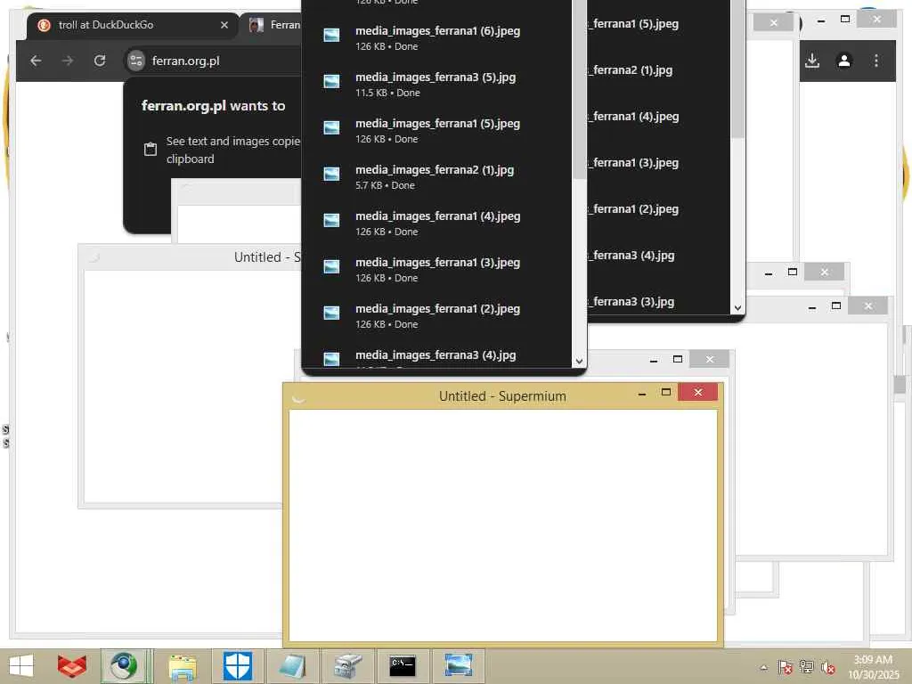Screen dimensions: 912x684
Task: Switch to Supermium browser on taskbar
Action: coord(124,666)
